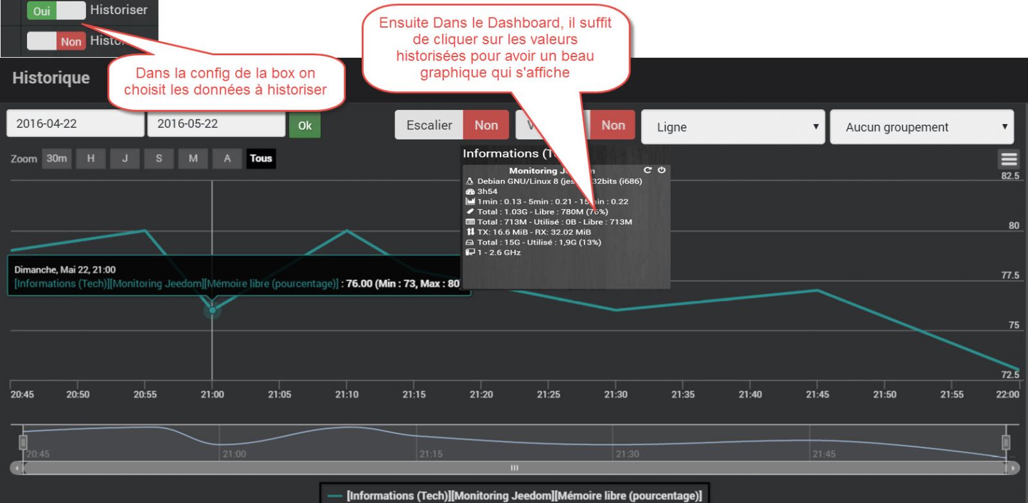Click the memory icon beside Total 1.03G

470,211
